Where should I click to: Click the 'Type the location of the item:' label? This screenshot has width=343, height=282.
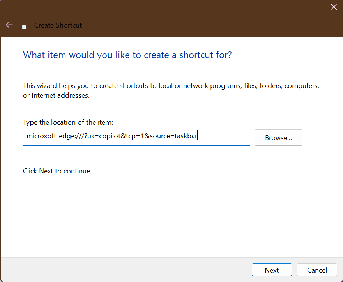[x=68, y=122]
